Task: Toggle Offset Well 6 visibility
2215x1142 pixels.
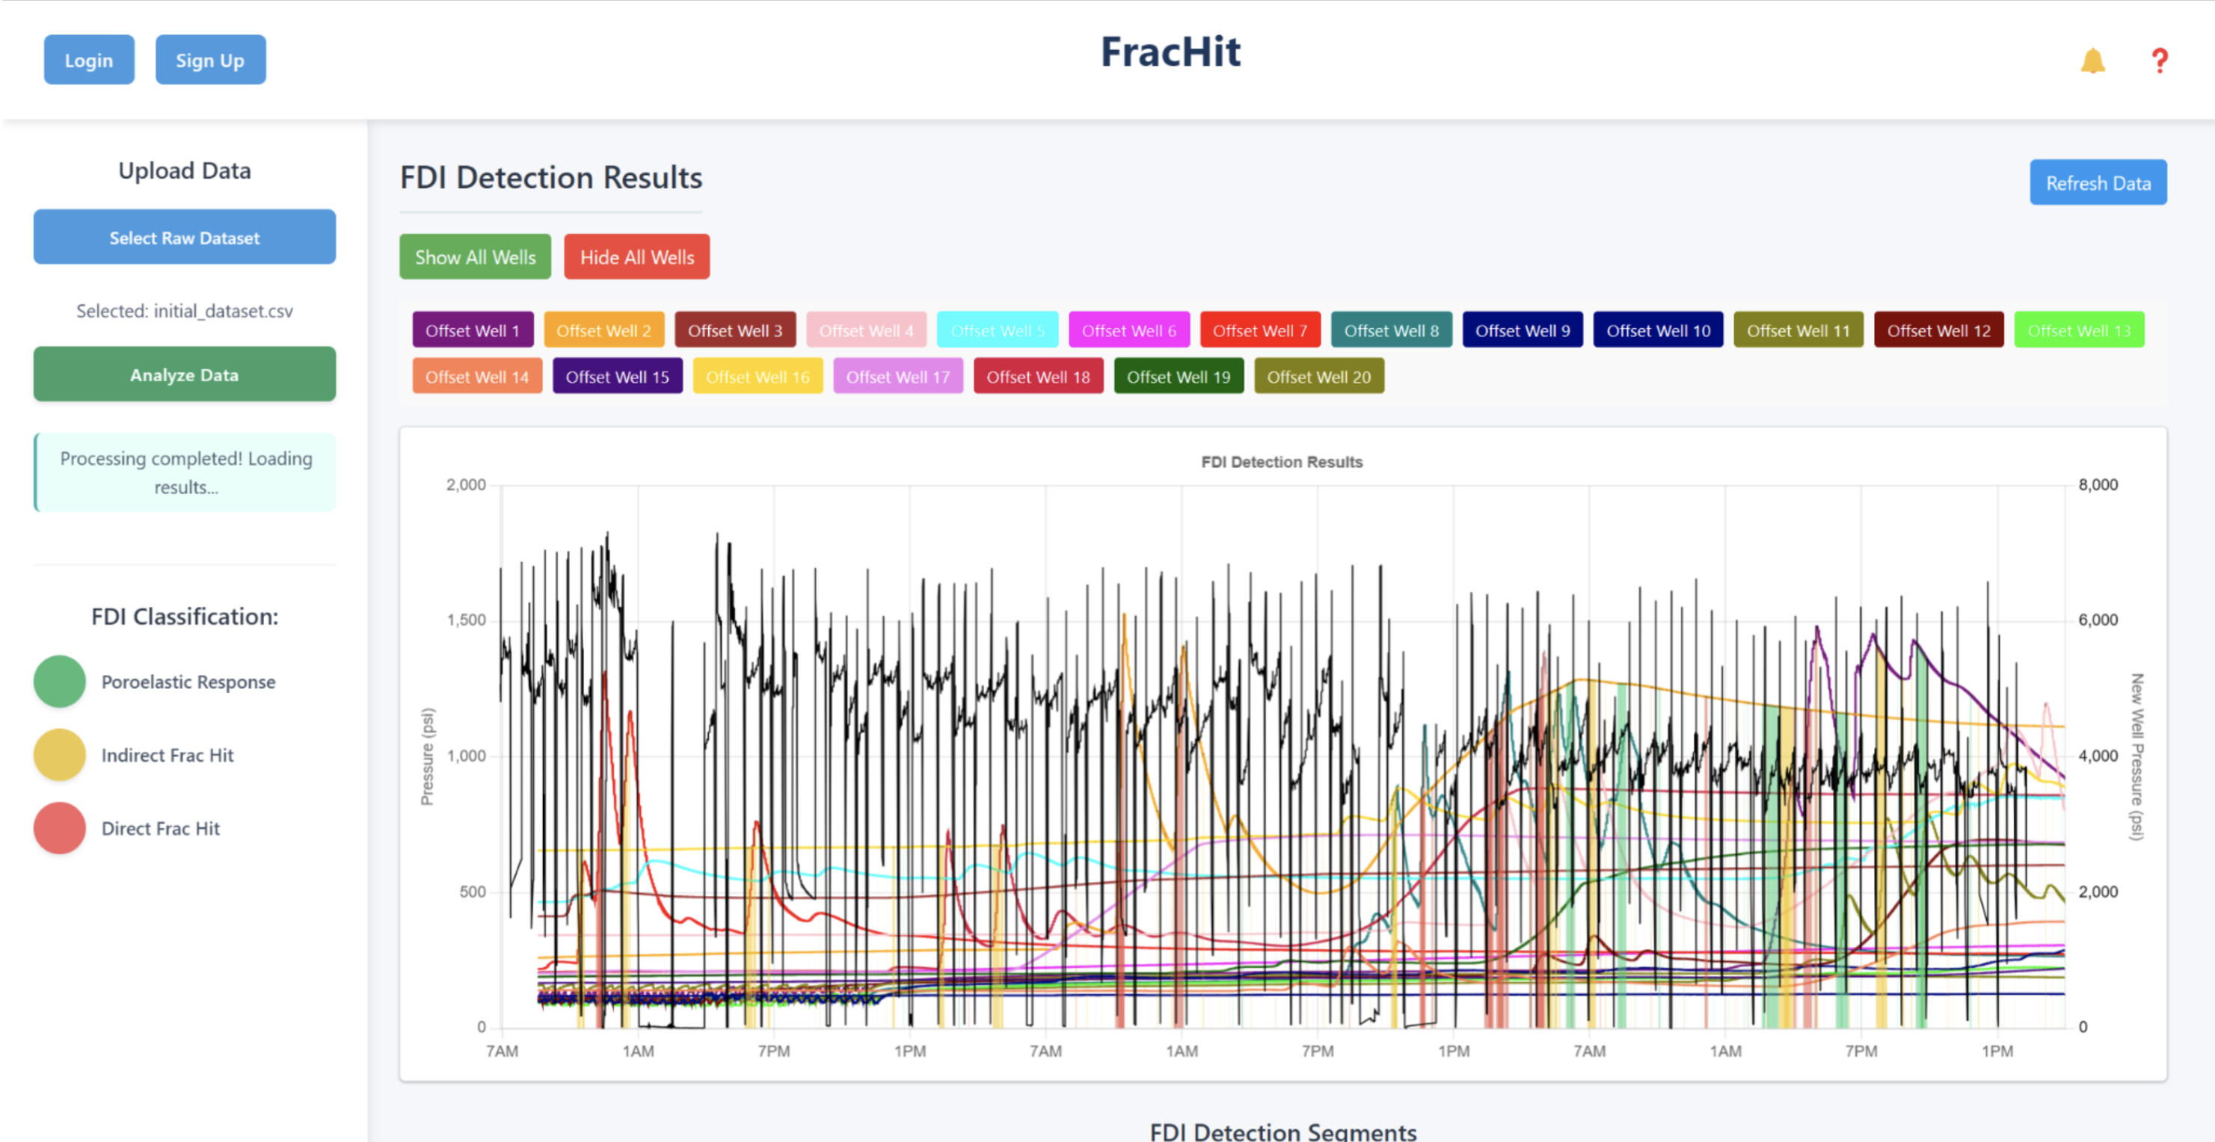Action: pyautogui.click(x=1129, y=330)
